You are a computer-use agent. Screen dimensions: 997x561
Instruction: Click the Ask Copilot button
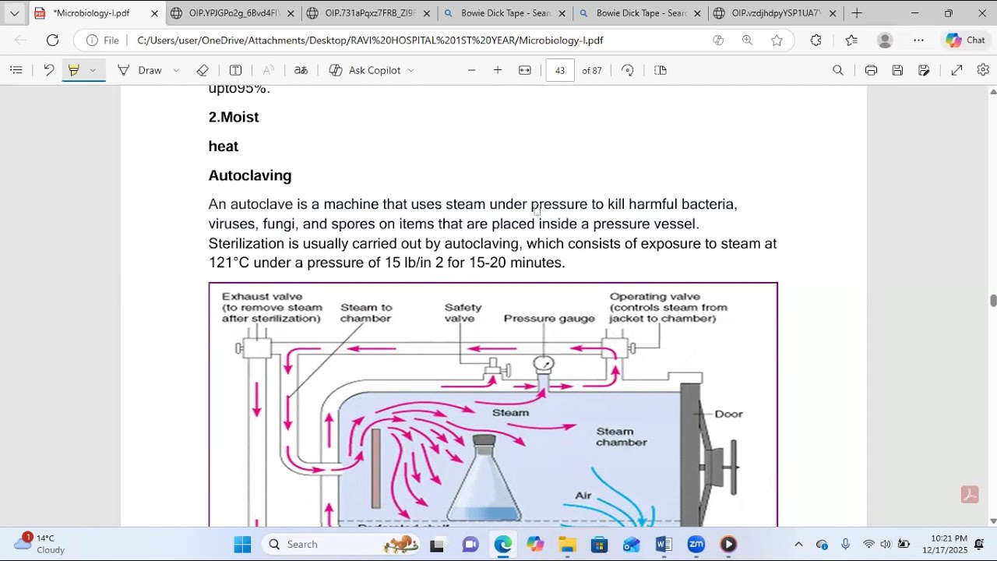pyautogui.click(x=365, y=70)
